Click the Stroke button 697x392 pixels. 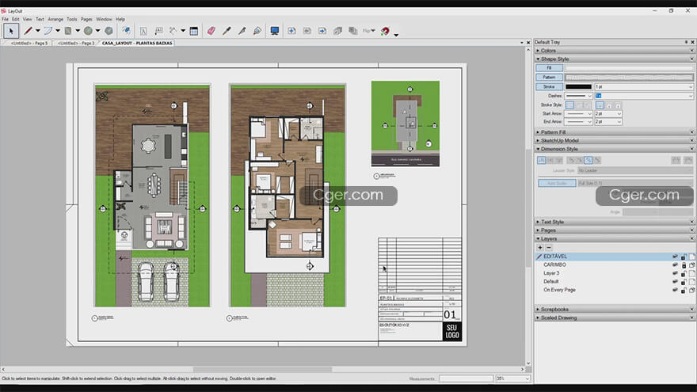(x=550, y=86)
